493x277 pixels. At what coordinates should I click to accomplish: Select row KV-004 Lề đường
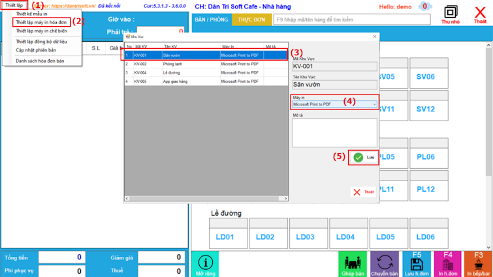(206, 72)
